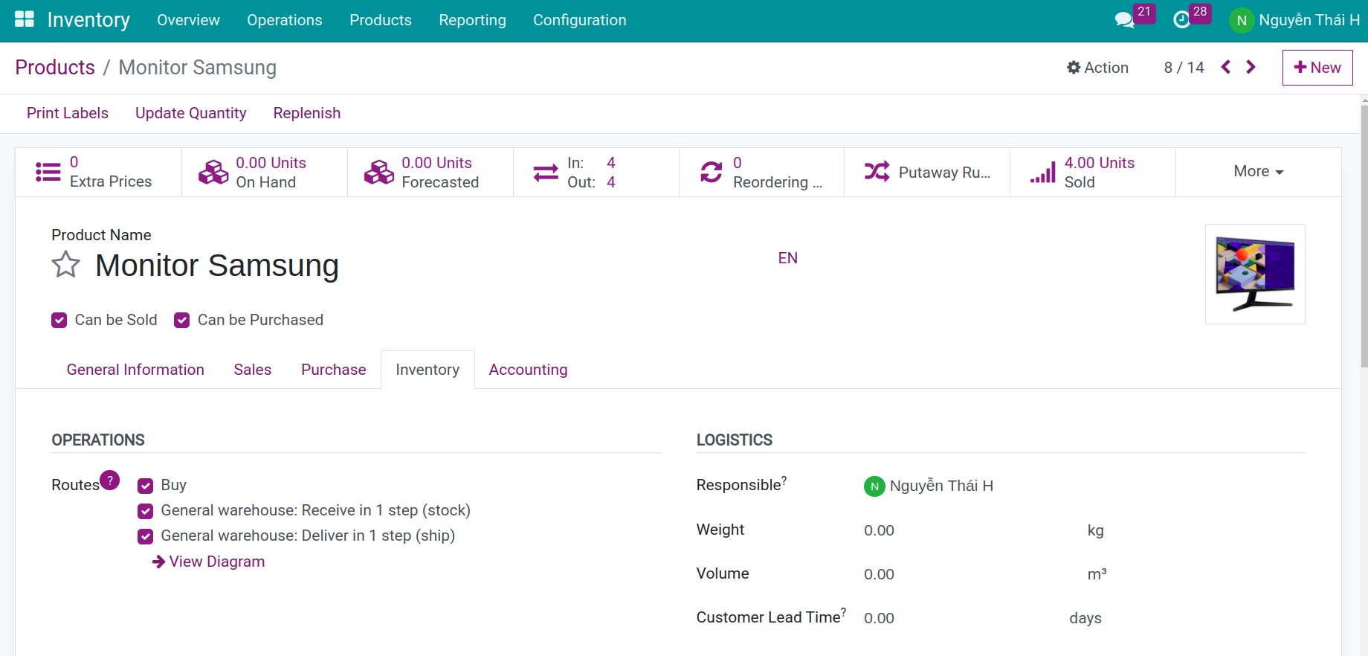Uncheck Receive in 1 step route
The image size is (1368, 656).
point(146,512)
